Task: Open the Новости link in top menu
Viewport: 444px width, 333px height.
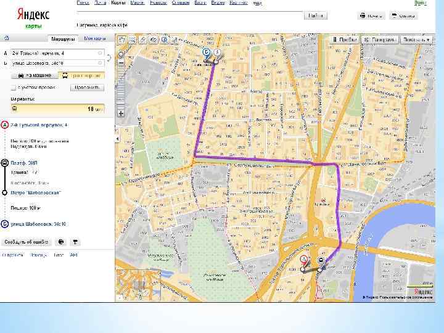Action: (158, 3)
